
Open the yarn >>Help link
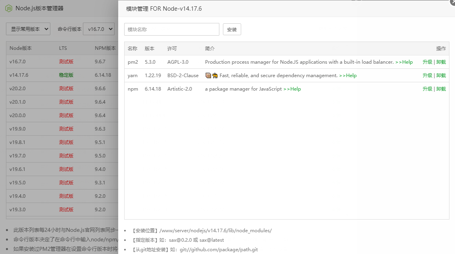[x=348, y=76]
